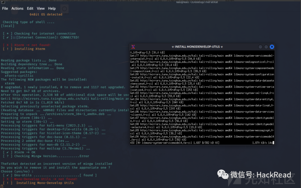
Task: Open the Edit menu
Action: coord(30,8)
